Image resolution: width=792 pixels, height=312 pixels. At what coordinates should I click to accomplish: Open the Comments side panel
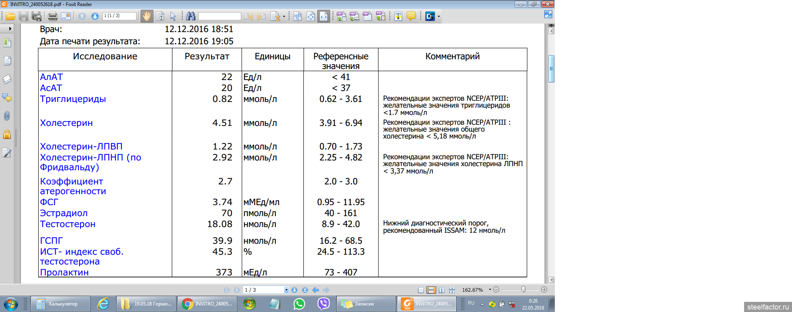tap(7, 97)
